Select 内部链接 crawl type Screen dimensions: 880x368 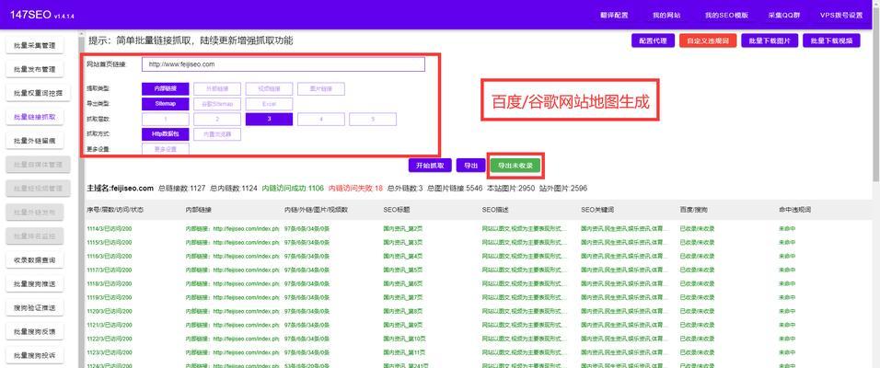click(x=166, y=88)
